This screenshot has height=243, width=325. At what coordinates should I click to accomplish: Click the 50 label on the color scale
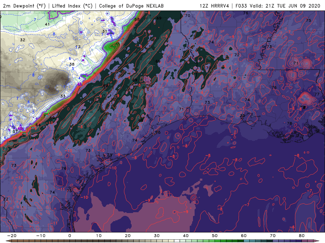click(215, 236)
